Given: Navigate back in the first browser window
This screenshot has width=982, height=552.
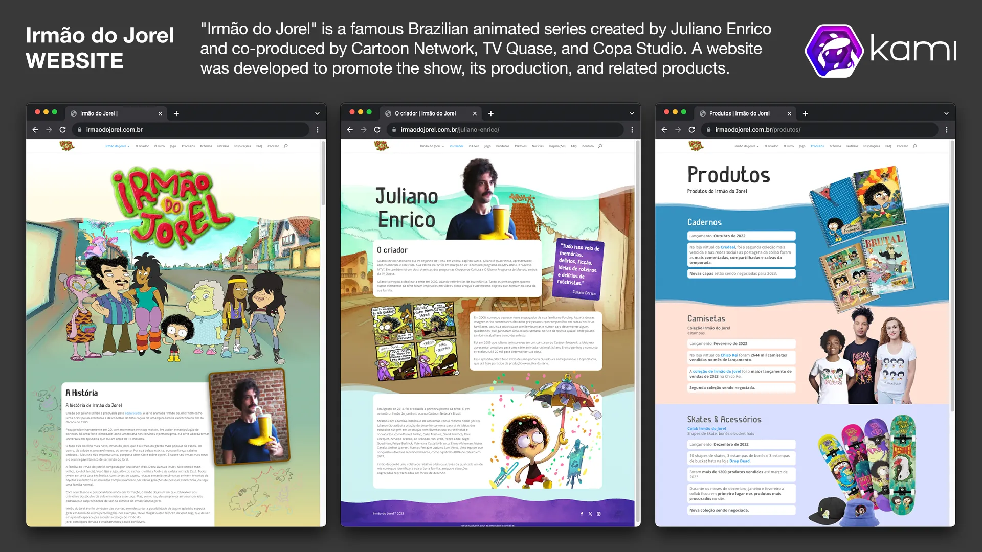Looking at the screenshot, I should point(35,129).
